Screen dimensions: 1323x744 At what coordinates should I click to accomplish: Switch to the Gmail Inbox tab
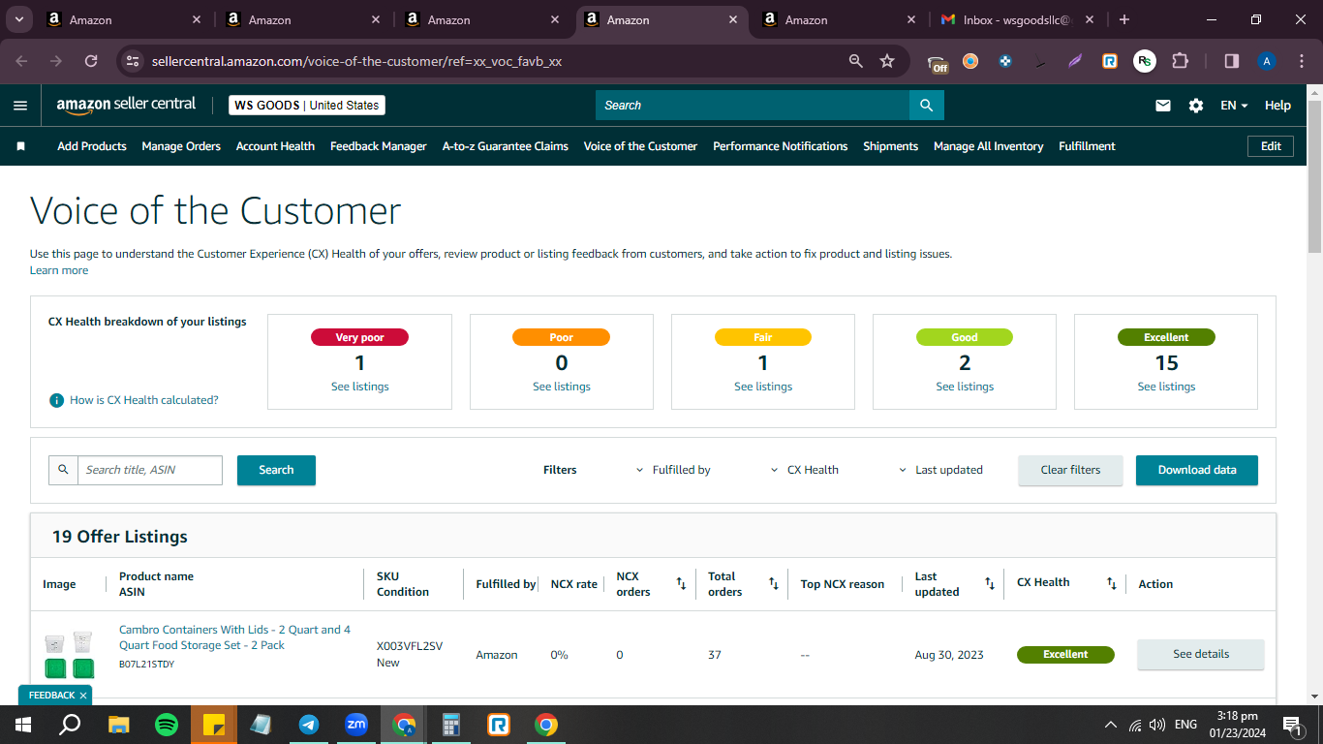click(1016, 19)
